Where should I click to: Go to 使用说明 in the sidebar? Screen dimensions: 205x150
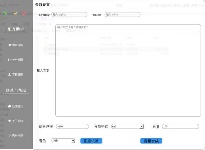[x=17, y=60]
